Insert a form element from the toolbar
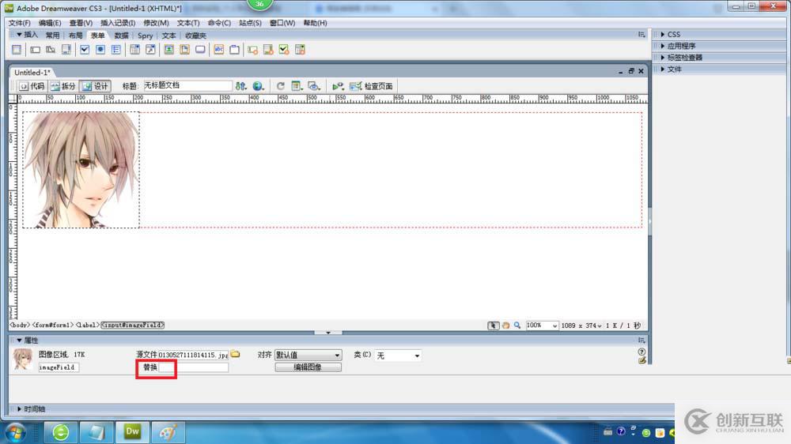Viewport: 791px width, 444px height. pos(17,50)
